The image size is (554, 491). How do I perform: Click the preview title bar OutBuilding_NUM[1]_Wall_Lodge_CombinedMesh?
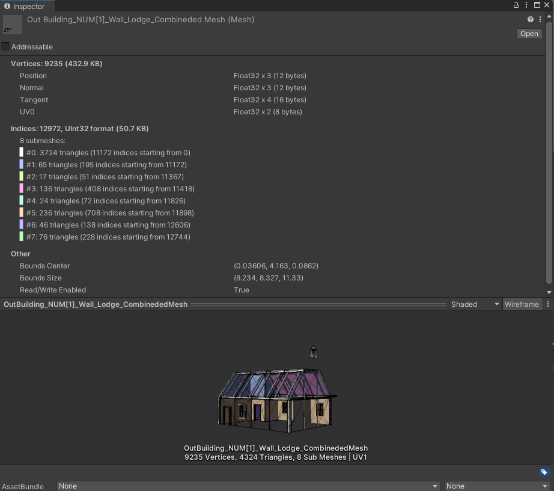coord(96,304)
